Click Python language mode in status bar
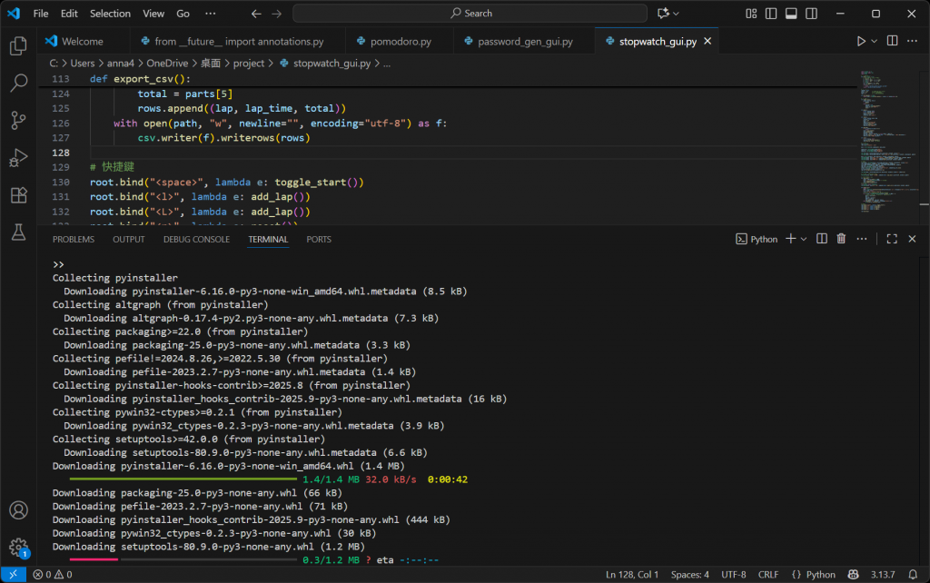The height and width of the screenshot is (583, 930). (x=813, y=575)
